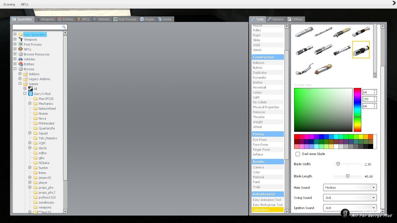Viewport: 397px width, 223px height.
Task: Adjust the Blade Width slider knob
Action: 338,164
